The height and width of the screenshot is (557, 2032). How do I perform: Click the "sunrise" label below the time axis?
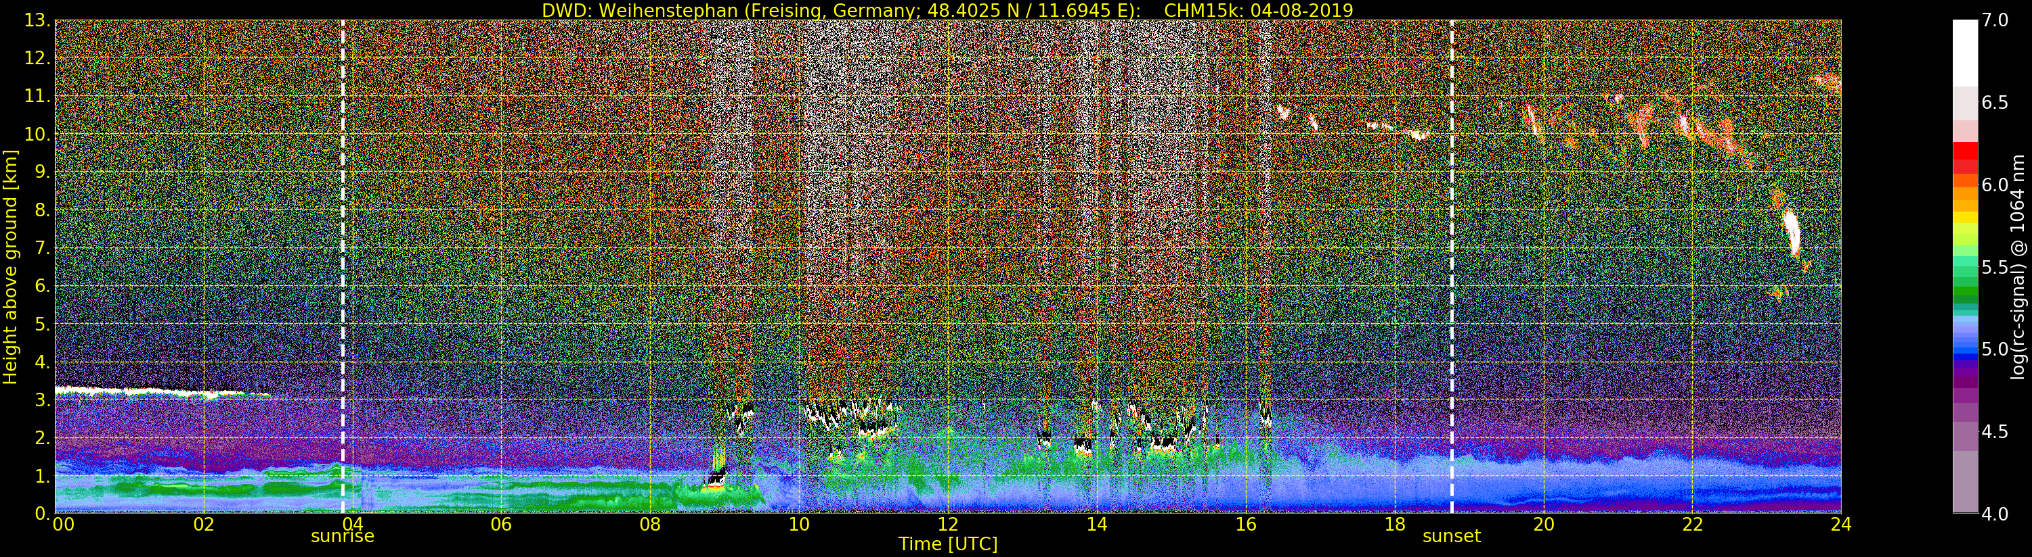[343, 537]
